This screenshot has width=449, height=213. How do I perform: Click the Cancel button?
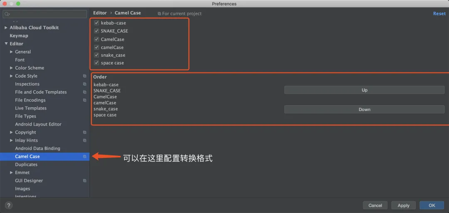375,205
